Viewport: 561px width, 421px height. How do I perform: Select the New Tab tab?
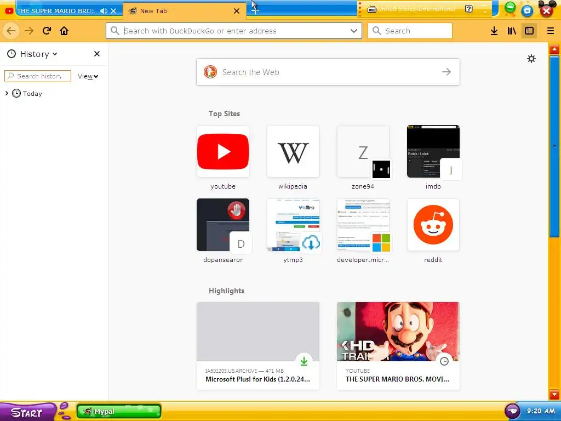[x=184, y=11]
